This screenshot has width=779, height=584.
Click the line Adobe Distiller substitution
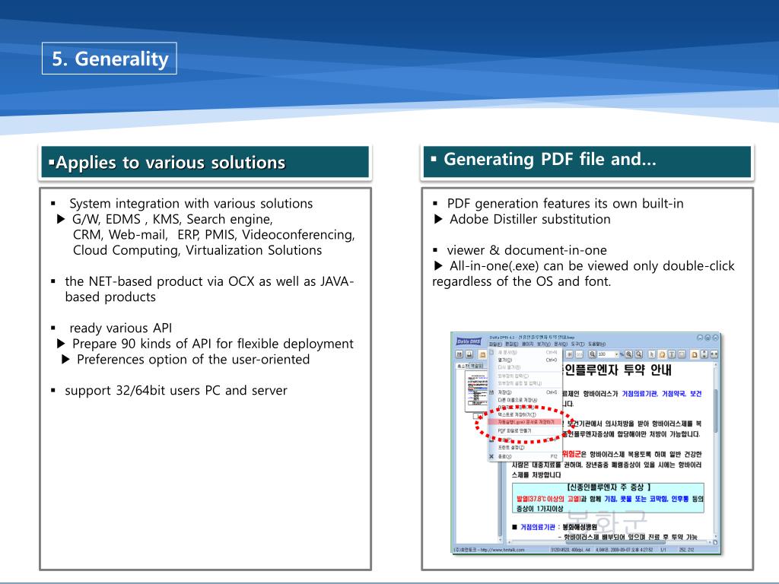530,219
